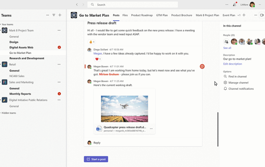Click the conversation vertical scrollbar
Screen dimensions: 265x167
(x=218, y=129)
